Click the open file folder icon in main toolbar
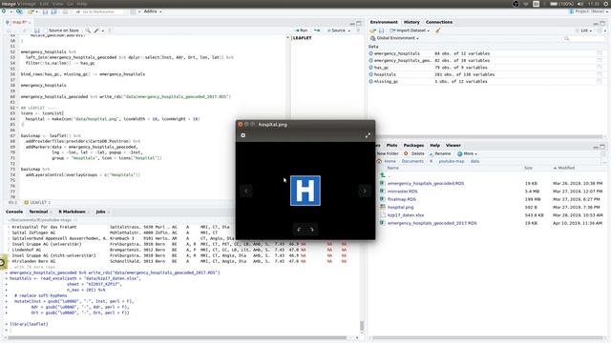Viewport: 611px width, 343px height. (x=31, y=11)
